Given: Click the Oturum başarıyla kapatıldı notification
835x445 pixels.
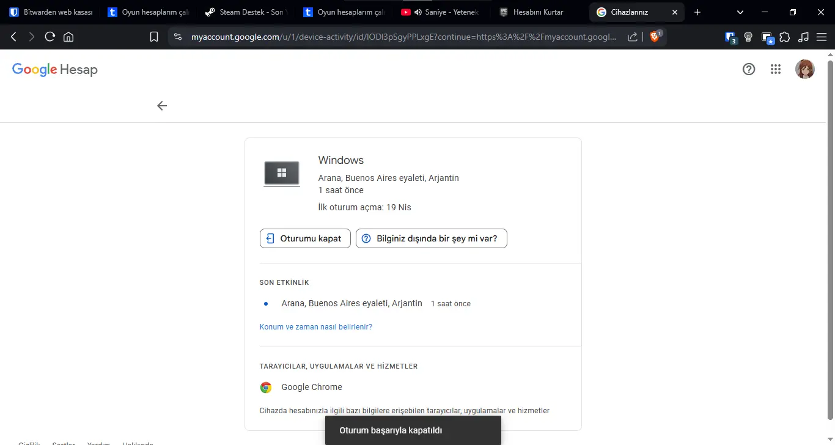Looking at the screenshot, I should click(x=413, y=430).
